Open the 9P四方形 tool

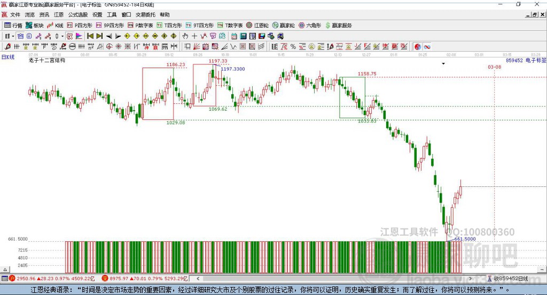pyautogui.click(x=110, y=26)
